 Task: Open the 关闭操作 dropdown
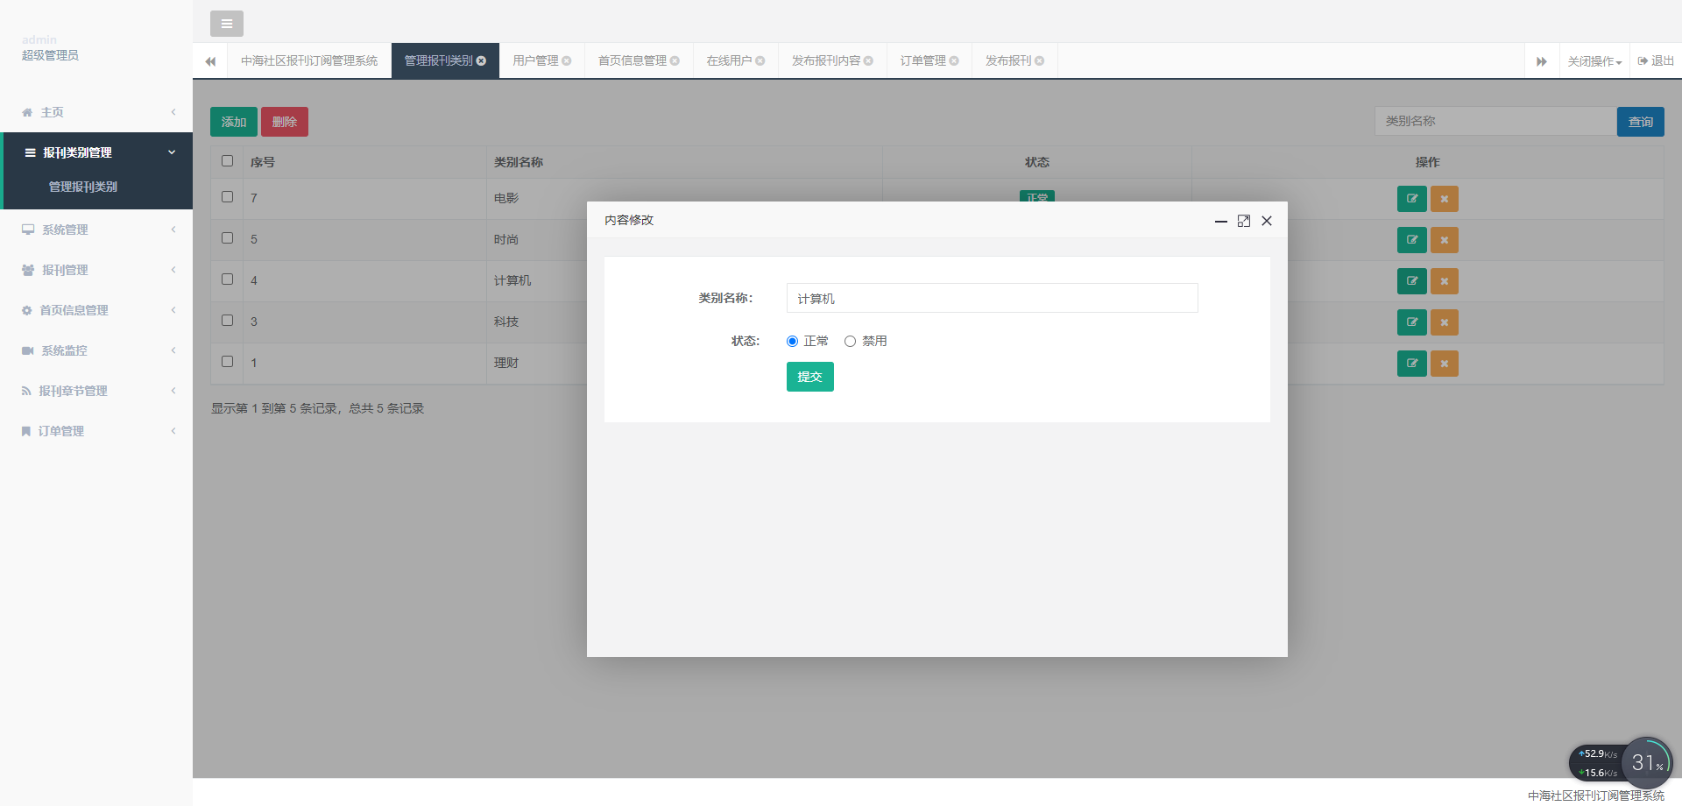[x=1594, y=61]
